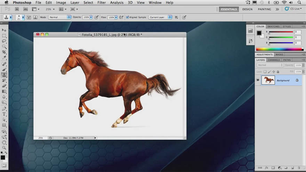The image size is (306, 172).
Task: Toggle the Brush panel button
Action: click(x=29, y=17)
